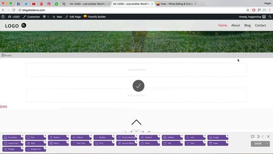The width and height of the screenshot is (273, 154).
Task: Open the Blog page
Action: [247, 25]
